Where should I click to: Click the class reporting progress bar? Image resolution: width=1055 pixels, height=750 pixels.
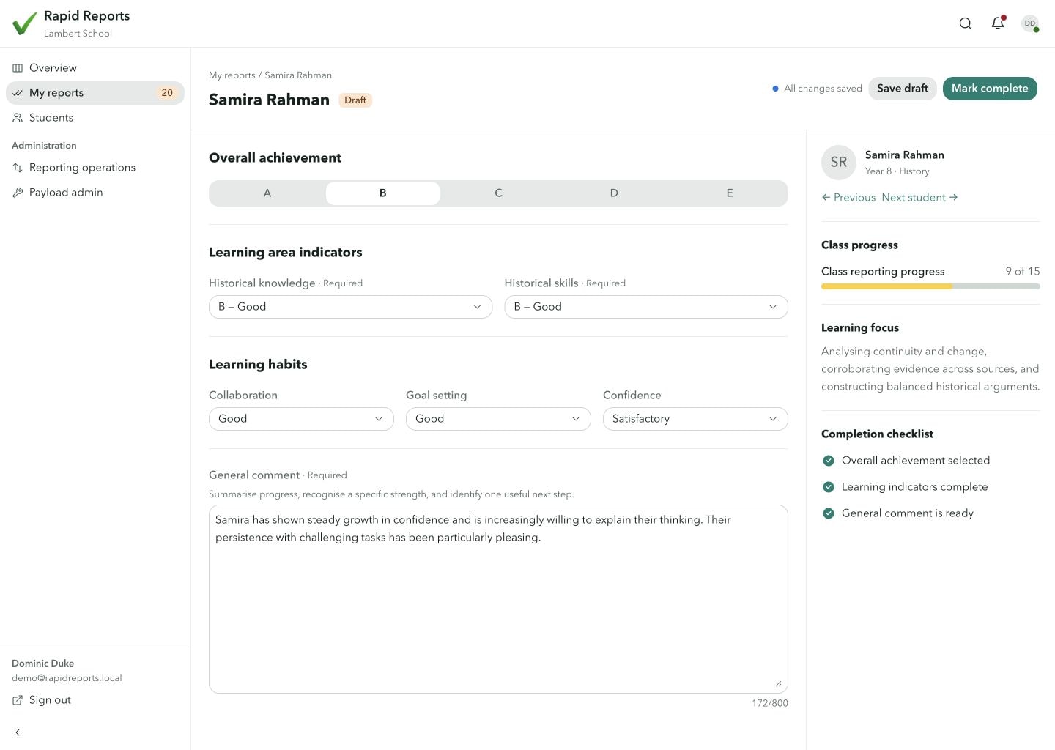coord(930,286)
